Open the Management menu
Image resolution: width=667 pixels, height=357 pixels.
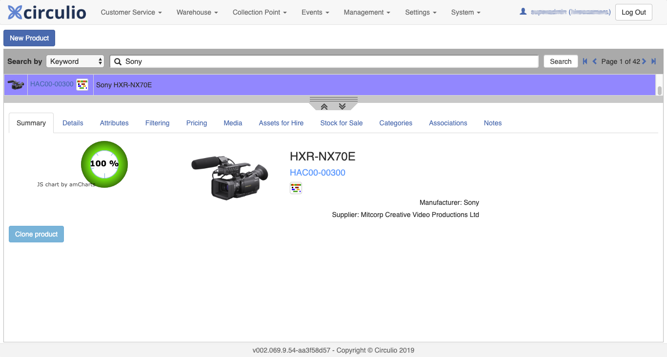pos(366,12)
